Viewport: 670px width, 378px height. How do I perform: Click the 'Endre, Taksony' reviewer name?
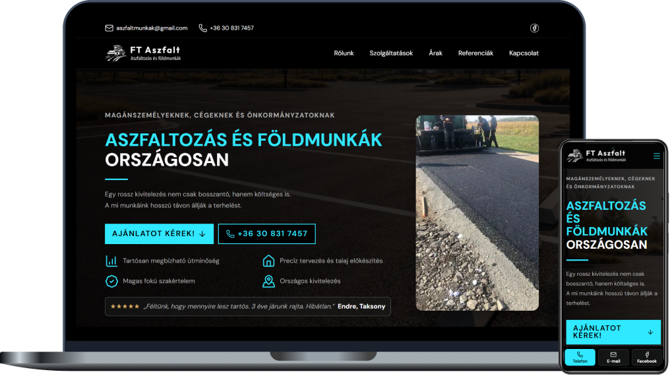click(x=361, y=307)
